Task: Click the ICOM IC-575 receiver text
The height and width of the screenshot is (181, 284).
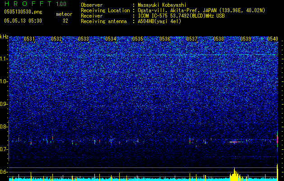Action: pyautogui.click(x=181, y=16)
